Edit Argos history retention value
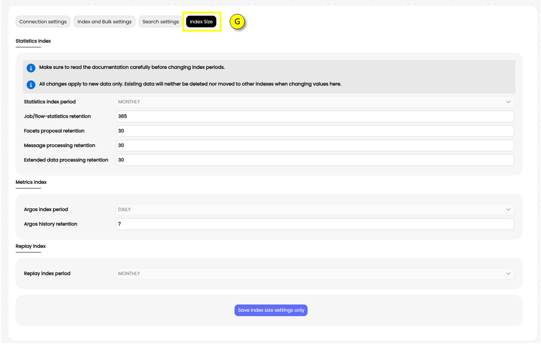This screenshot has height=344, width=541. pos(315,224)
